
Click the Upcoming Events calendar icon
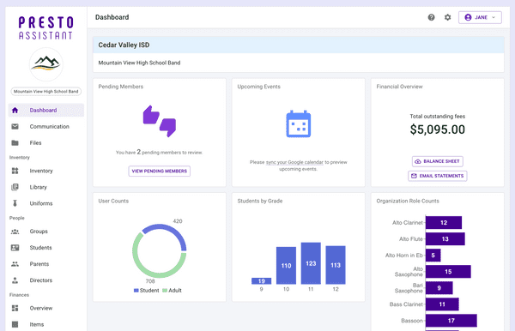[298, 124]
